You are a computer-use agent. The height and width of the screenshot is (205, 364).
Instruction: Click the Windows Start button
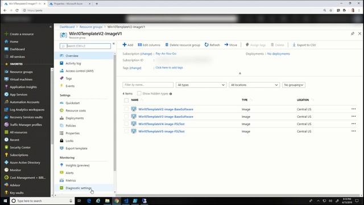tap(5, 201)
